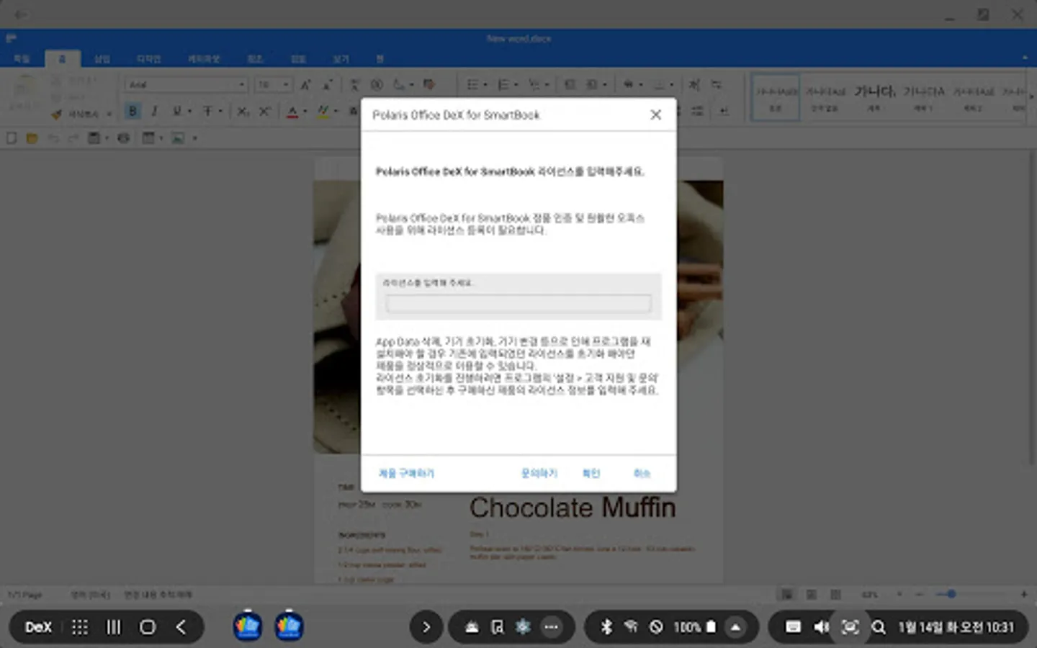The height and width of the screenshot is (648, 1037).
Task: Open DeX apps grid icon
Action: [80, 627]
